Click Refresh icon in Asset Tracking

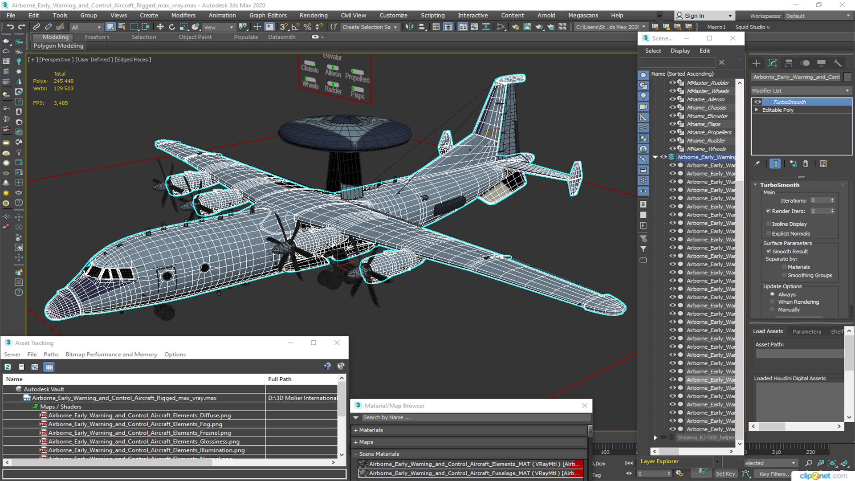pos(8,367)
